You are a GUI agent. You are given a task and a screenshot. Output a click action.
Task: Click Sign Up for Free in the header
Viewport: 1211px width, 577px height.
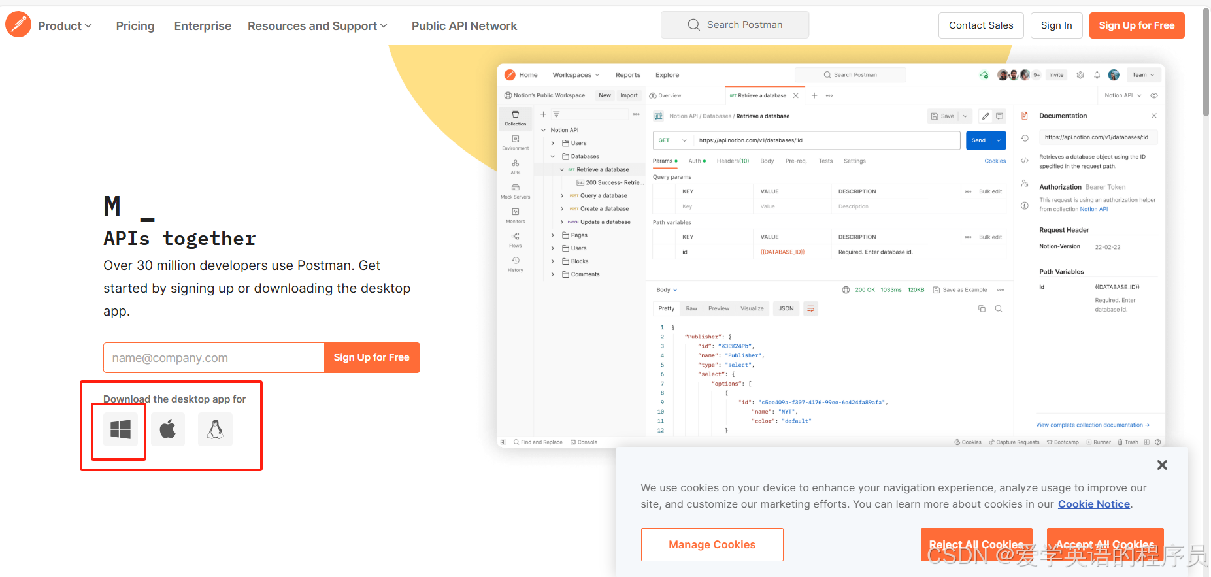pos(1136,25)
